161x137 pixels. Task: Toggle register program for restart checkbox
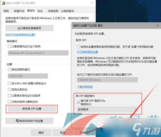(x=9, y=102)
